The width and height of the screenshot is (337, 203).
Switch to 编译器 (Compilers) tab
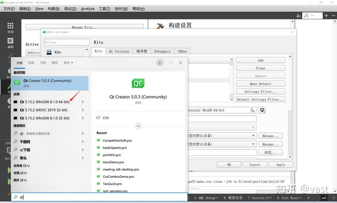(x=141, y=51)
